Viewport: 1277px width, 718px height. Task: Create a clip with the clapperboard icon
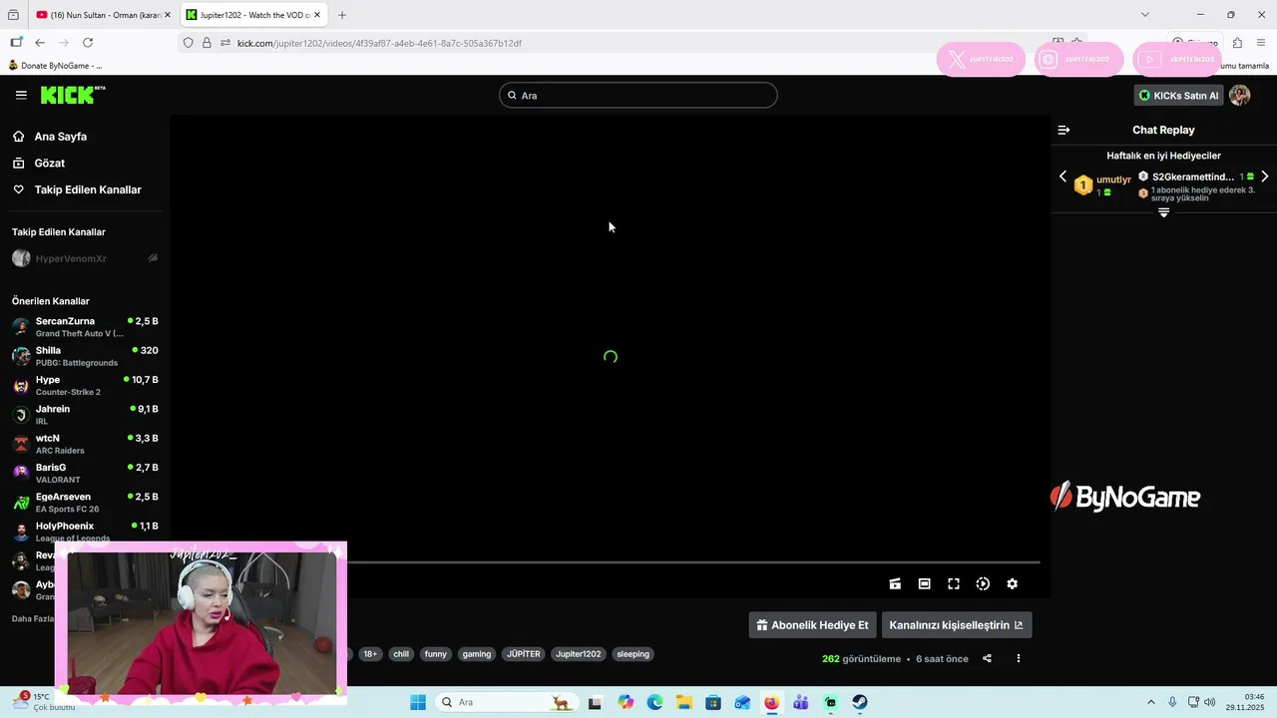(895, 584)
